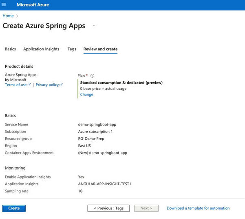Click the (New) demo-springboot-app environment value

click(103, 153)
